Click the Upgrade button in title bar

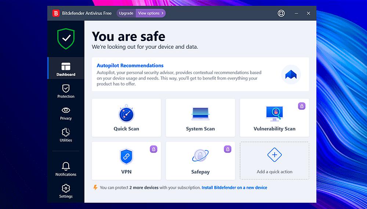(x=126, y=13)
